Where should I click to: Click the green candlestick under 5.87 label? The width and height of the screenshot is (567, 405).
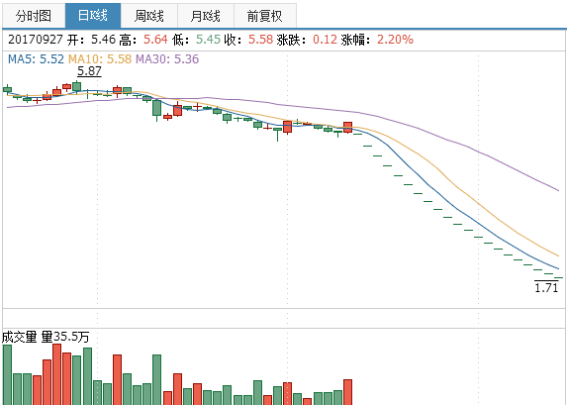pyautogui.click(x=76, y=86)
